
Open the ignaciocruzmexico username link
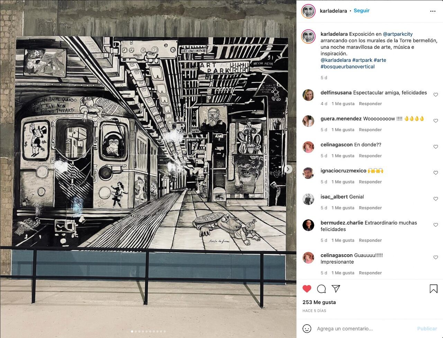click(343, 171)
